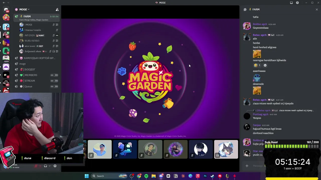Open File Explorer from taskbar
Screen dimensions: 321x180
(x=153, y=176)
